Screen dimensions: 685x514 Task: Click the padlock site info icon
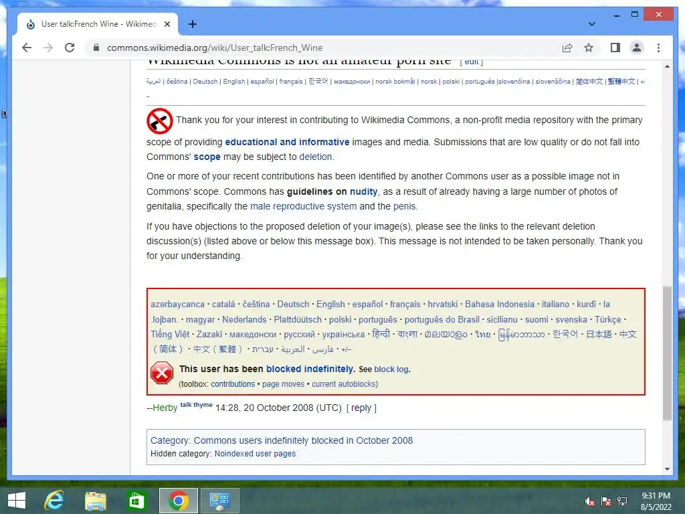point(96,48)
